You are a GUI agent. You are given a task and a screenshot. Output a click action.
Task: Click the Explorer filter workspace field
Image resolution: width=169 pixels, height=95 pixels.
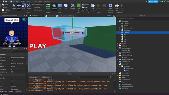143,18
